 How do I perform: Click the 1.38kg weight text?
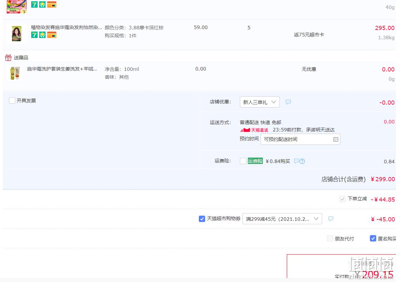click(386, 38)
